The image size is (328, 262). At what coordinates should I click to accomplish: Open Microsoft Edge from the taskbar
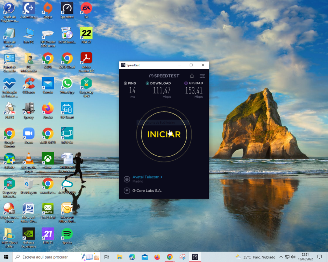point(132,257)
